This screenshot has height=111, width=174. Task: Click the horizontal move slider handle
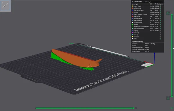point(133,108)
